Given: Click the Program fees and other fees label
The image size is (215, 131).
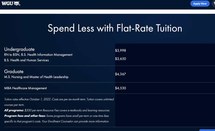Looking at the screenshot, I should [25, 116].
